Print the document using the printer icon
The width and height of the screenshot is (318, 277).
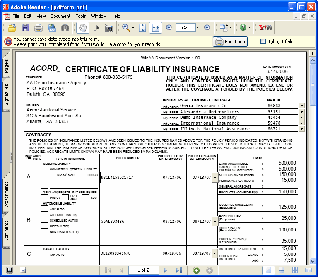(x=39, y=28)
